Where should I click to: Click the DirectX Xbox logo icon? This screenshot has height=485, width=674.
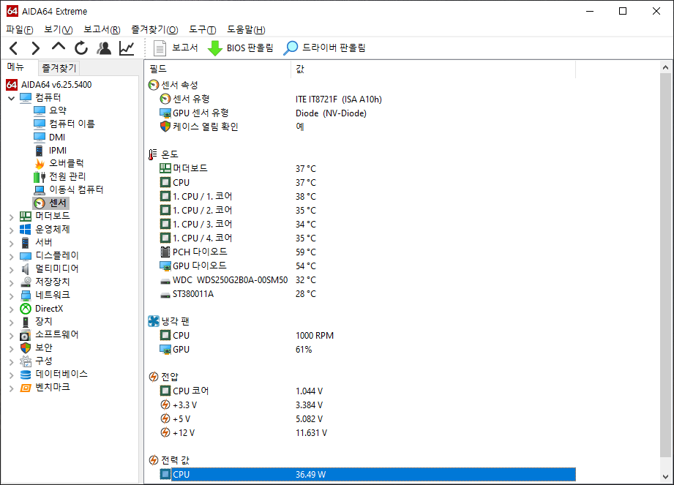pyautogui.click(x=26, y=309)
